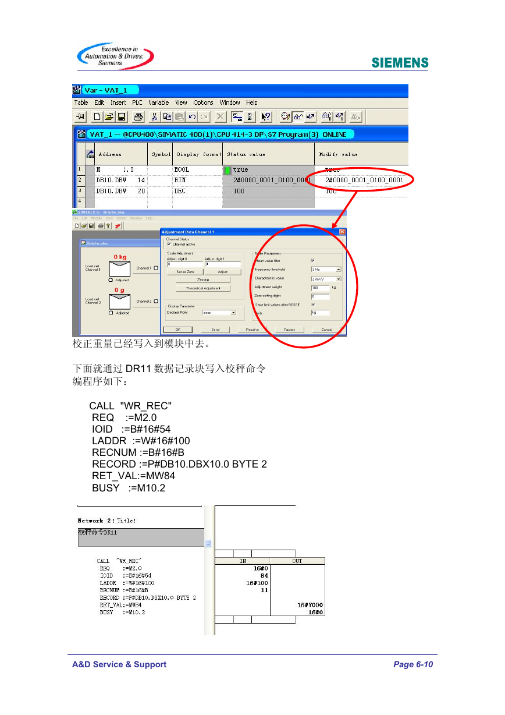Click the Set as Zero button
The height and width of the screenshot is (715, 505).
185,272
